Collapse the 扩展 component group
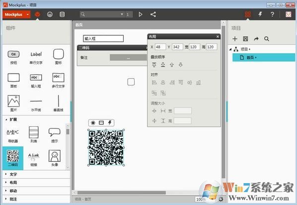This screenshot has height=205, width=297. (6, 119)
